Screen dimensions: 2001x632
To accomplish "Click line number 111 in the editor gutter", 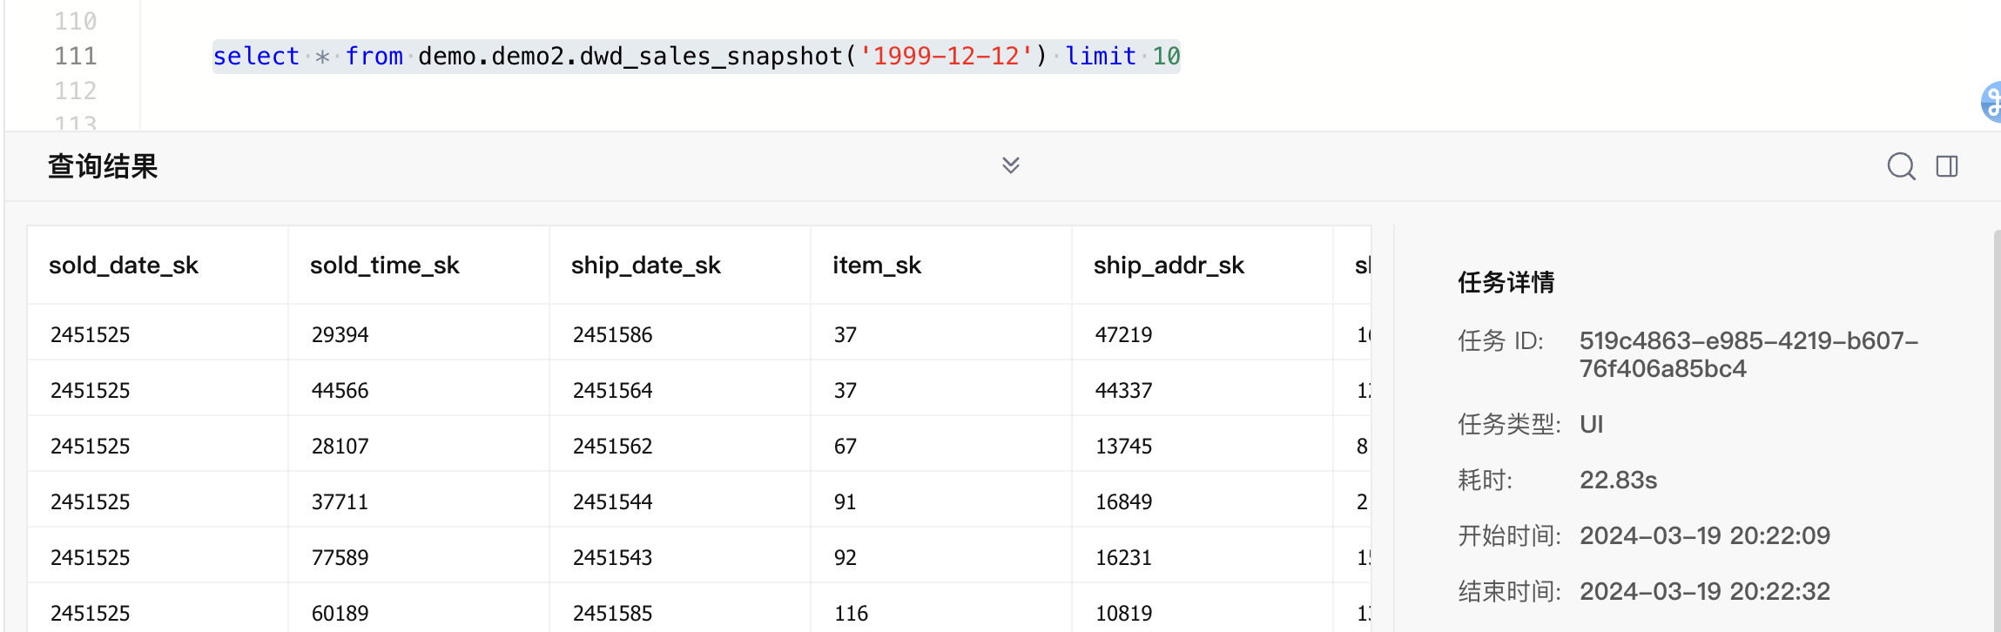I will tap(76, 57).
